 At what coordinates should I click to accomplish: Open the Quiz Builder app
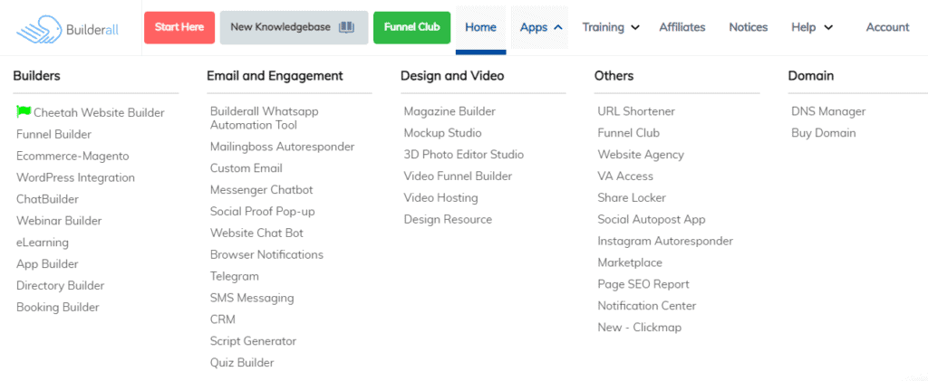pos(242,363)
